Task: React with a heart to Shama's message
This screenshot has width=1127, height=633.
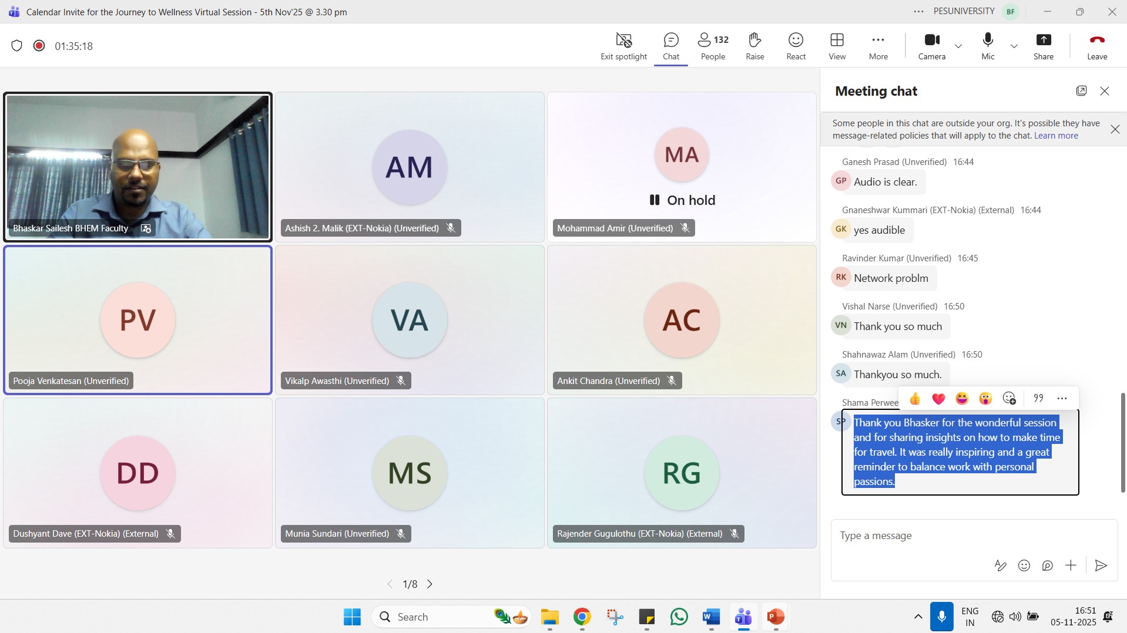Action: [938, 398]
